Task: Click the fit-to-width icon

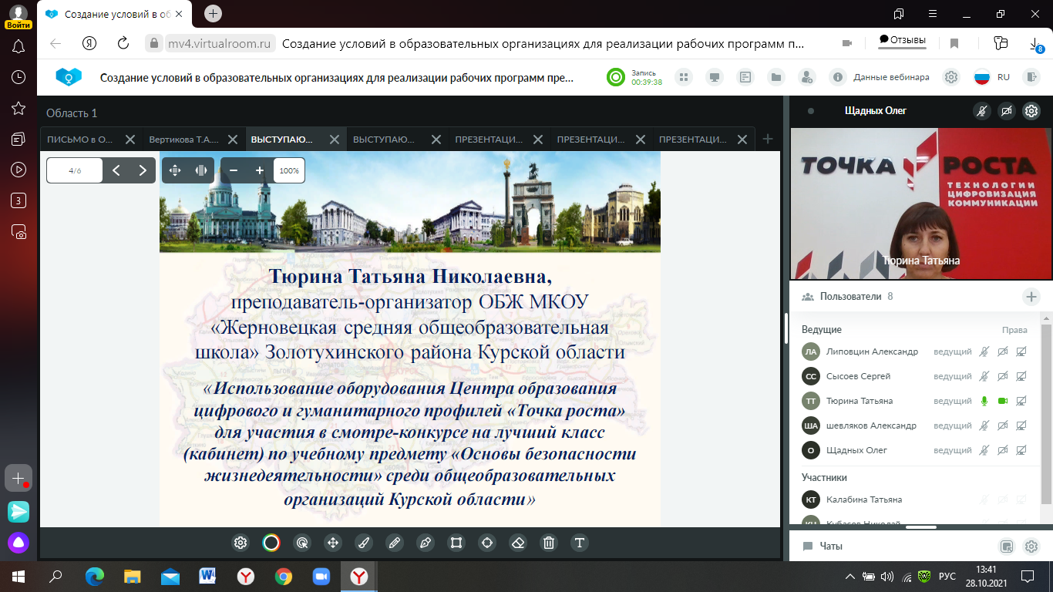Action: point(201,170)
